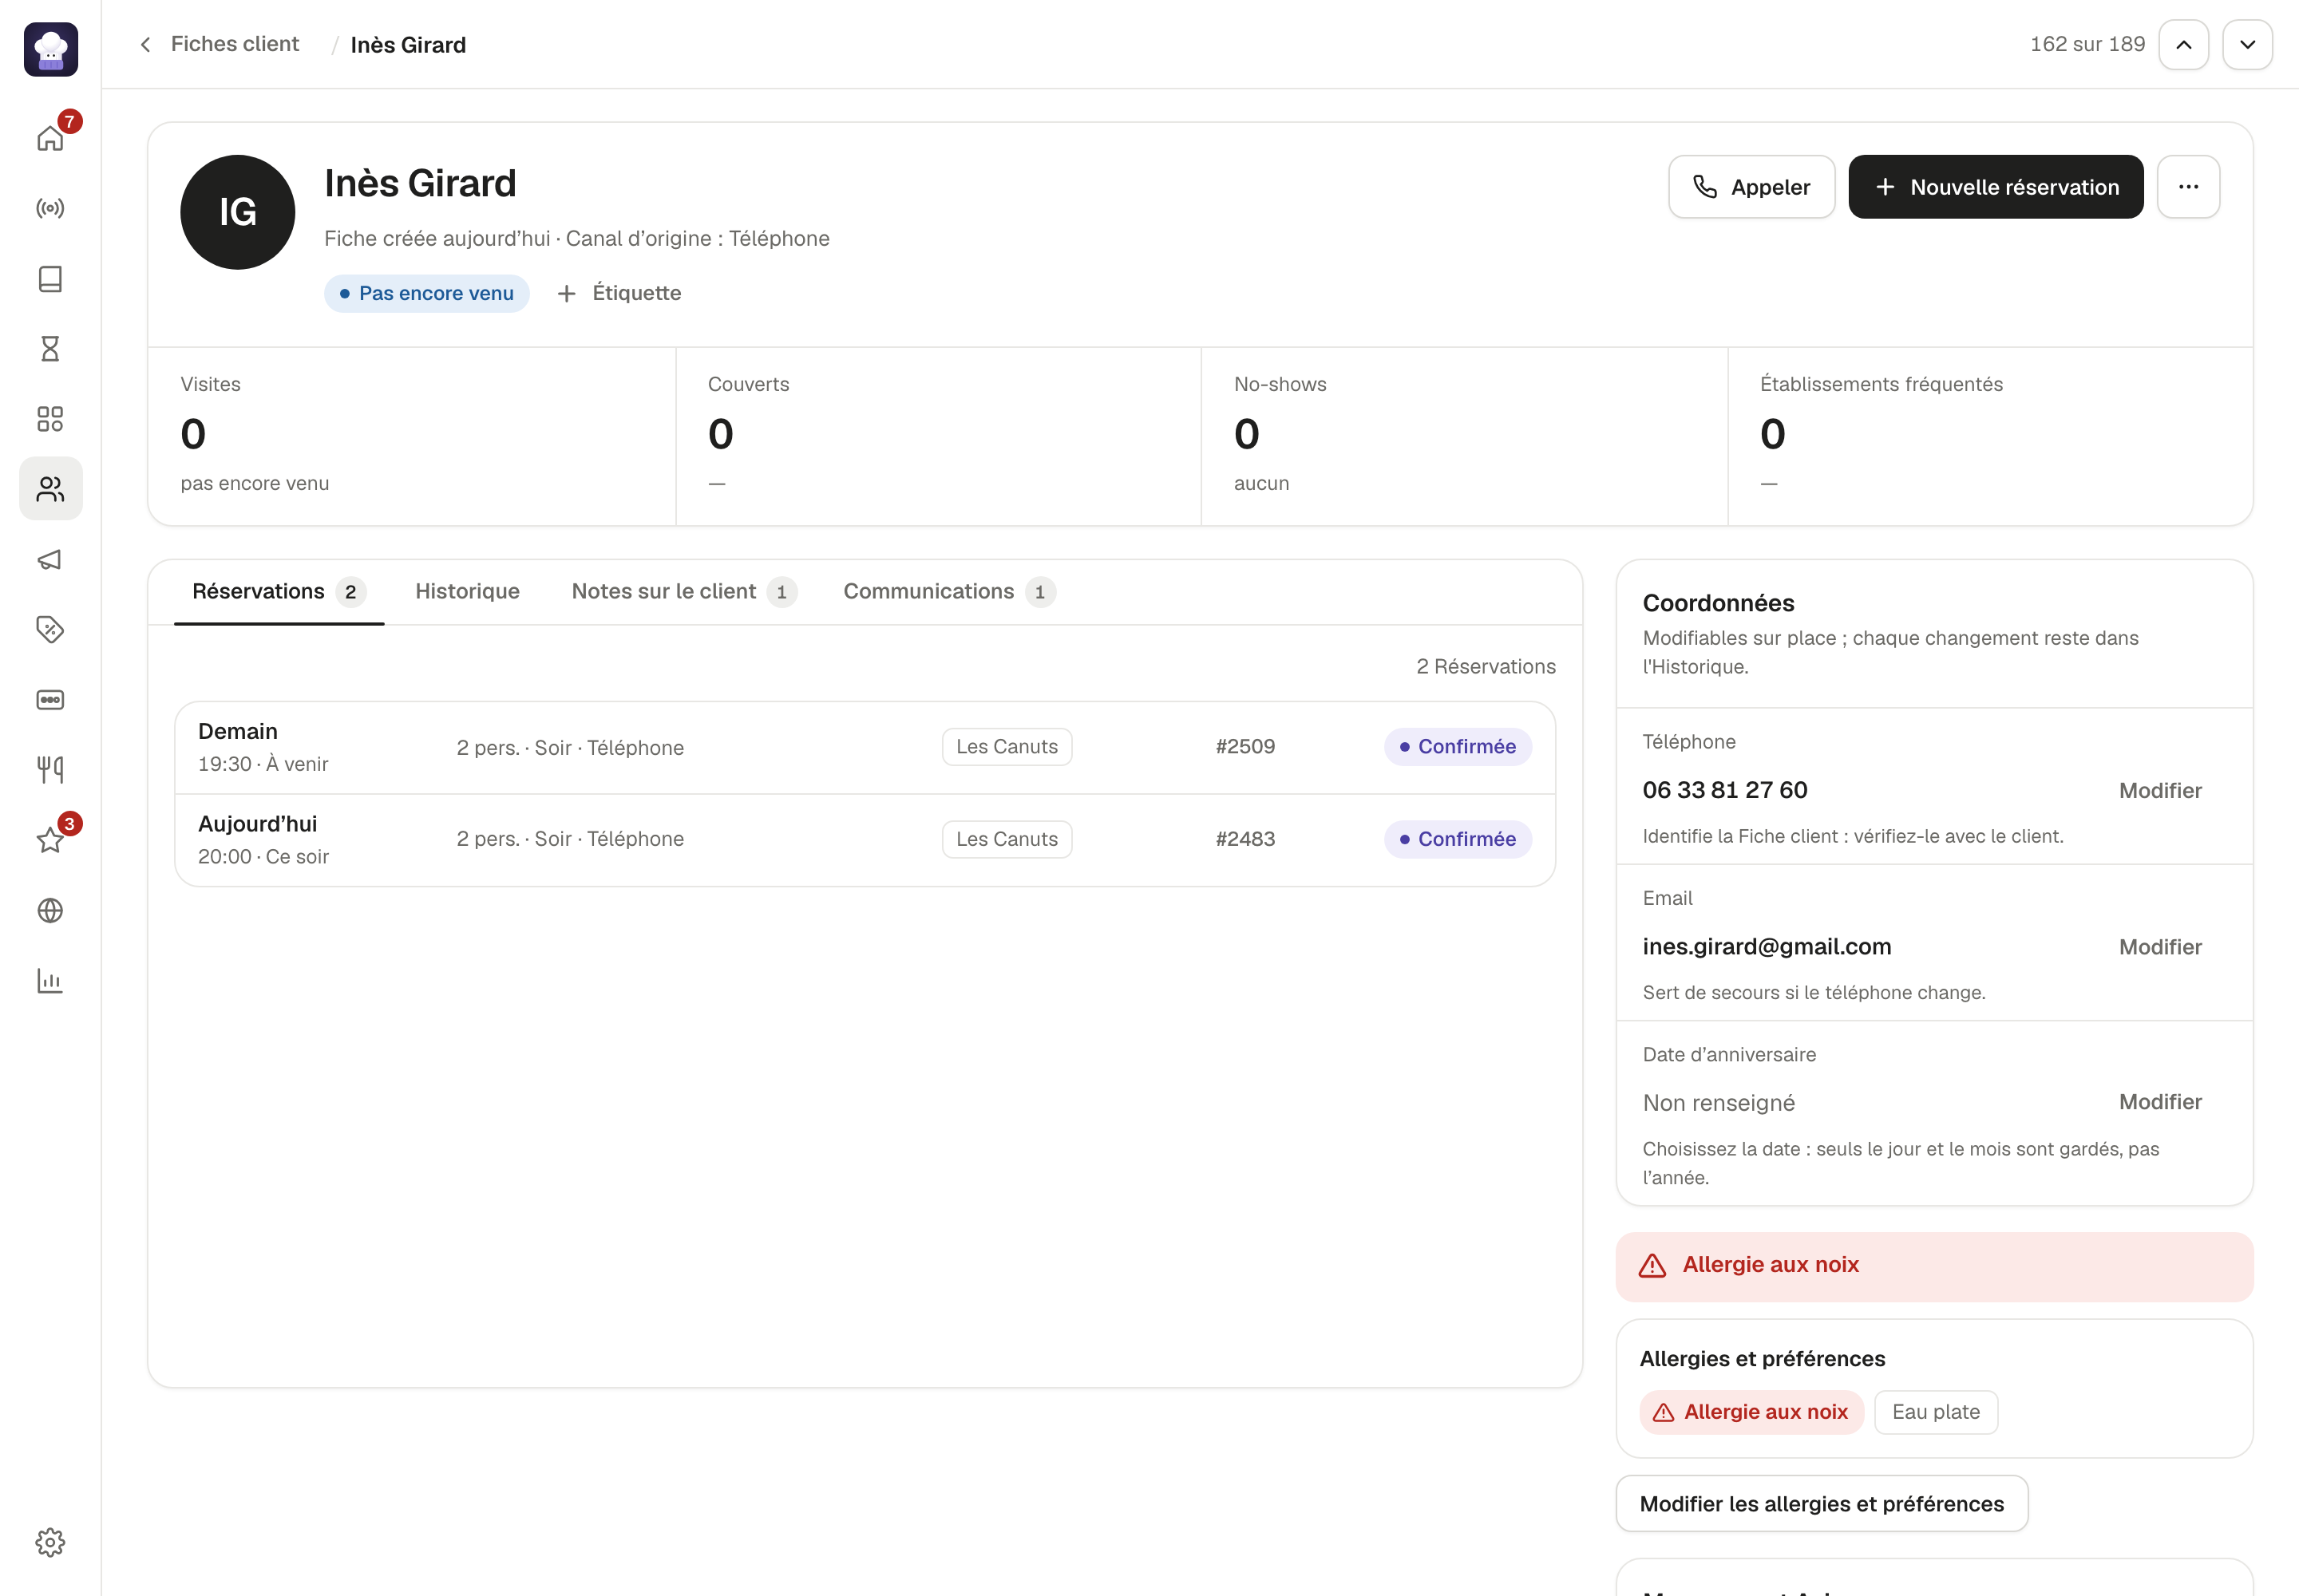Open the settings gear icon
2299x1596 pixels.
click(x=50, y=1542)
